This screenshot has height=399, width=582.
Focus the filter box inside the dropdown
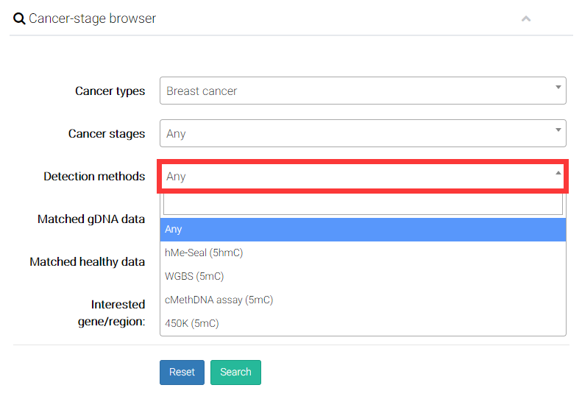click(x=363, y=204)
